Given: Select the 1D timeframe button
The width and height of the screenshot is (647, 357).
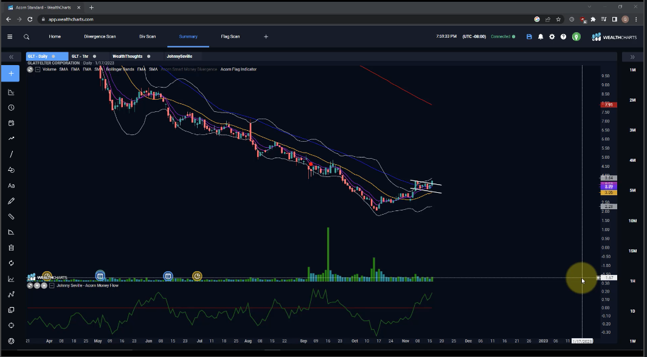Looking at the screenshot, I should point(632,311).
